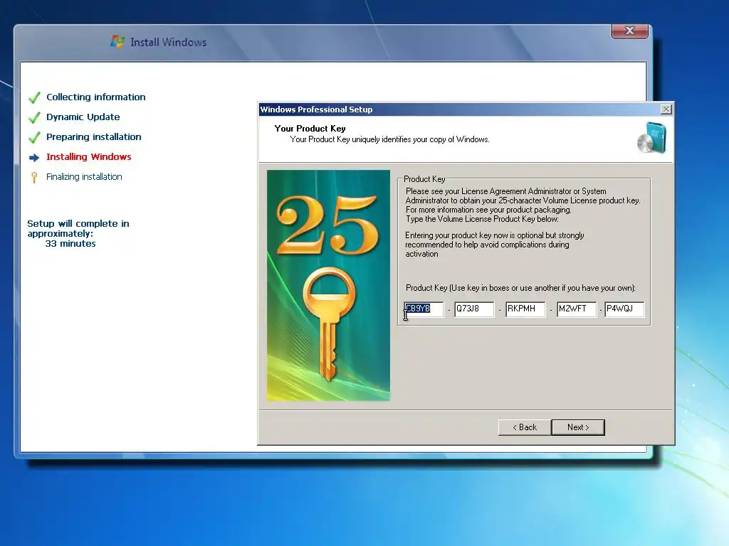Click the golden key 25 artwork
The image size is (729, 546).
[328, 285]
